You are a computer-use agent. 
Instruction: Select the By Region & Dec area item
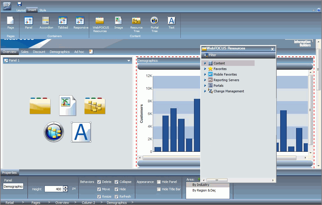(x=208, y=190)
